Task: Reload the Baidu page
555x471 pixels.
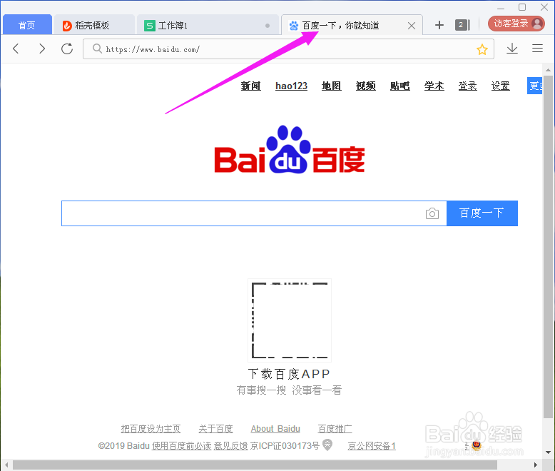Action: pos(67,49)
